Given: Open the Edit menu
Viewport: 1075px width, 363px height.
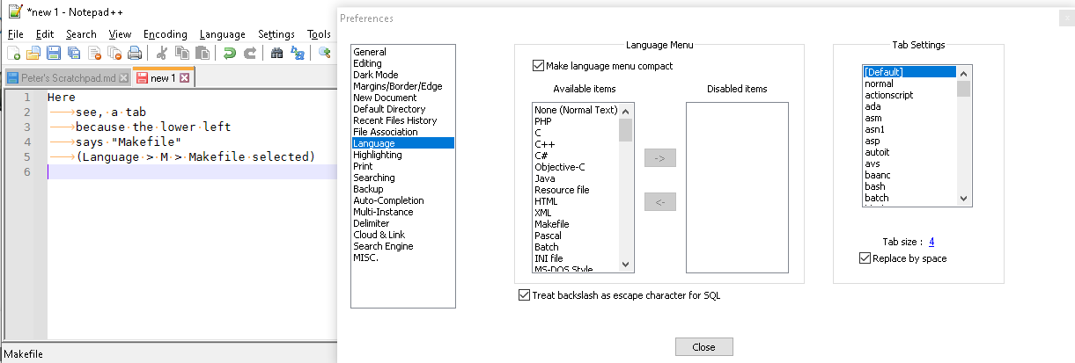Looking at the screenshot, I should 45,34.
